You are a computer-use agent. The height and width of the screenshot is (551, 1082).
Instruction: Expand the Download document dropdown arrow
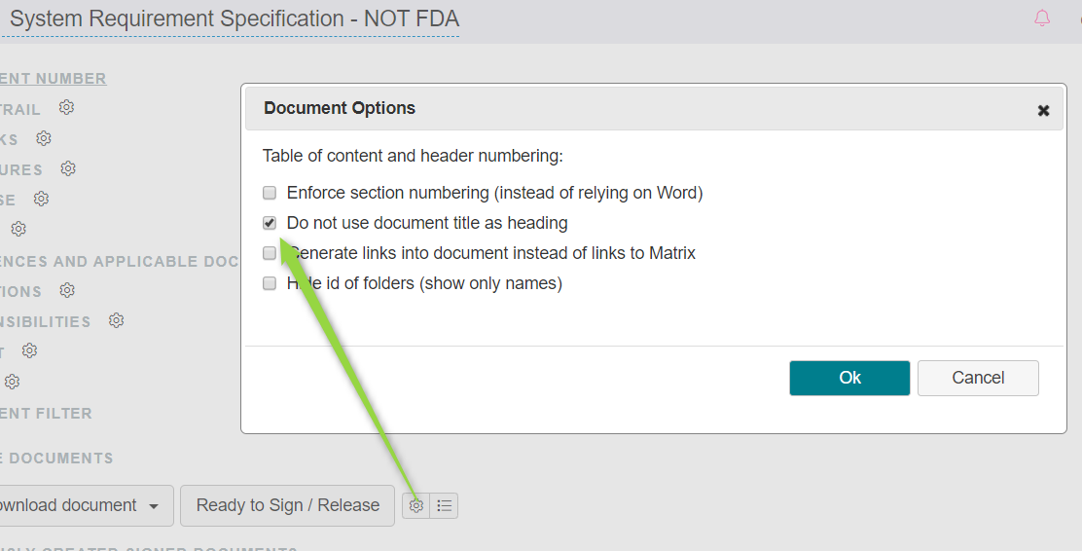pyautogui.click(x=153, y=506)
